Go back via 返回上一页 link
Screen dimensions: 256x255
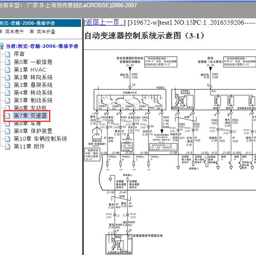(x=105, y=22)
